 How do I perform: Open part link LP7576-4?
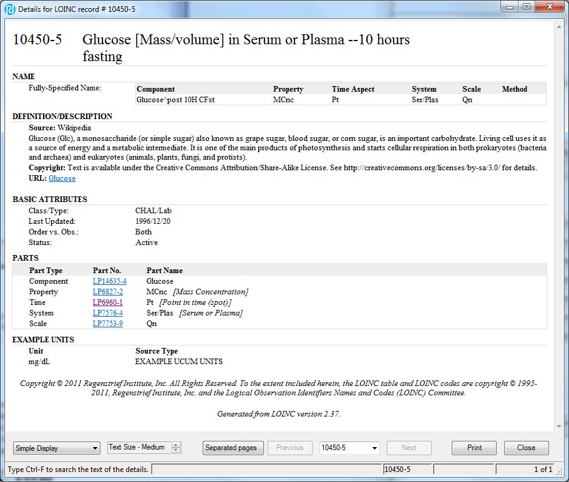tap(108, 312)
